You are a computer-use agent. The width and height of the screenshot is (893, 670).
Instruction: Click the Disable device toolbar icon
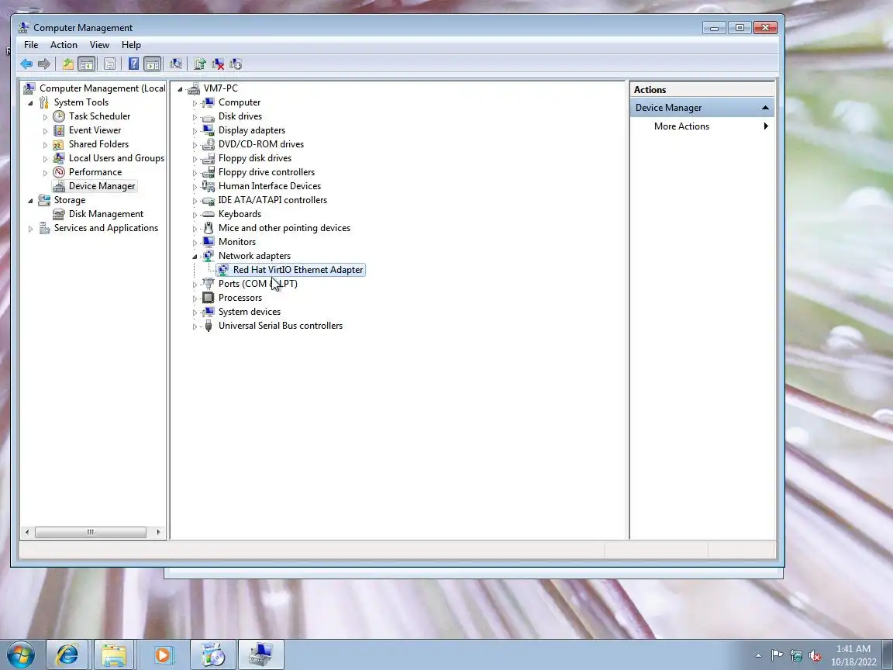click(236, 64)
